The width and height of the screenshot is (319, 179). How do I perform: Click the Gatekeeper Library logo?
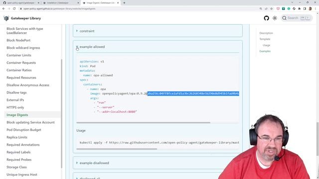point(6,18)
